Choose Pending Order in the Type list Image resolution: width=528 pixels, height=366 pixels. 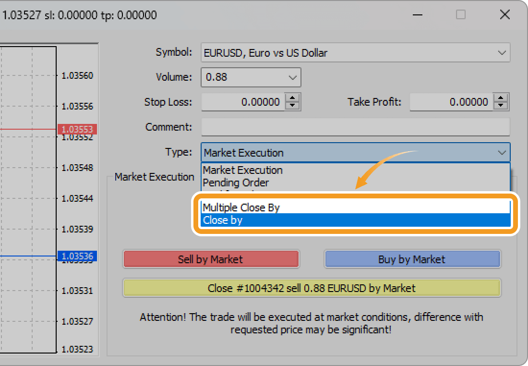(236, 183)
